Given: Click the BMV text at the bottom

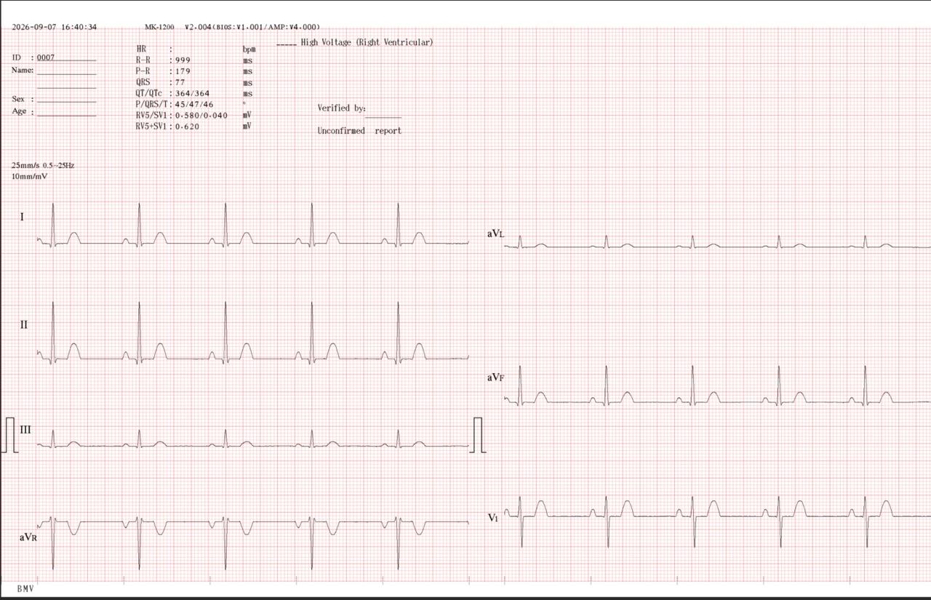Looking at the screenshot, I should pyautogui.click(x=25, y=588).
